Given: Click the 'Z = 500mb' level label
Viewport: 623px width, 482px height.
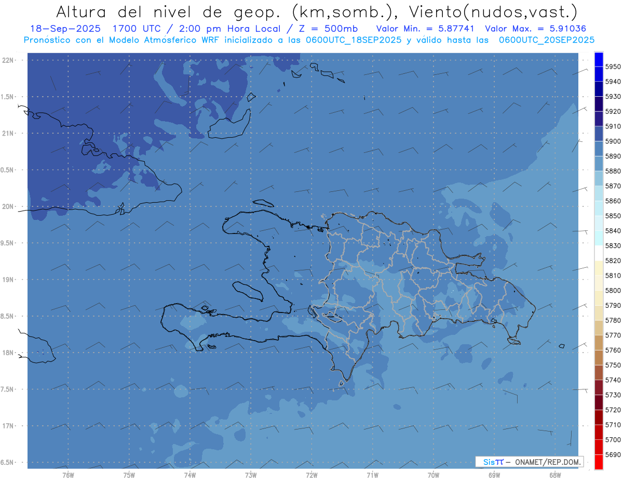Looking at the screenshot, I should click(328, 29).
